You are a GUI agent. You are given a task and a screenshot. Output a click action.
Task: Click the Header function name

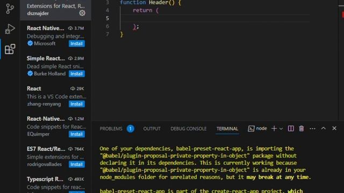pyautogui.click(x=159, y=3)
